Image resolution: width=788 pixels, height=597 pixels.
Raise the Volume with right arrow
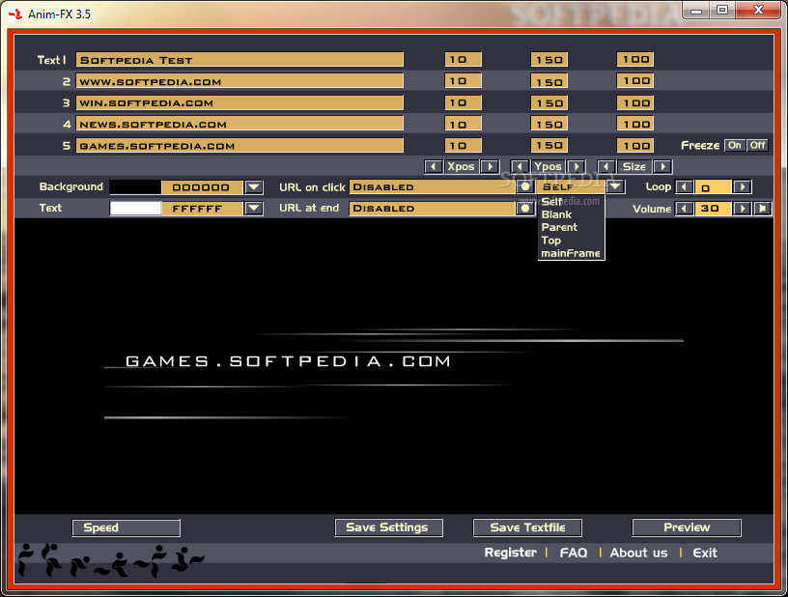click(x=742, y=208)
